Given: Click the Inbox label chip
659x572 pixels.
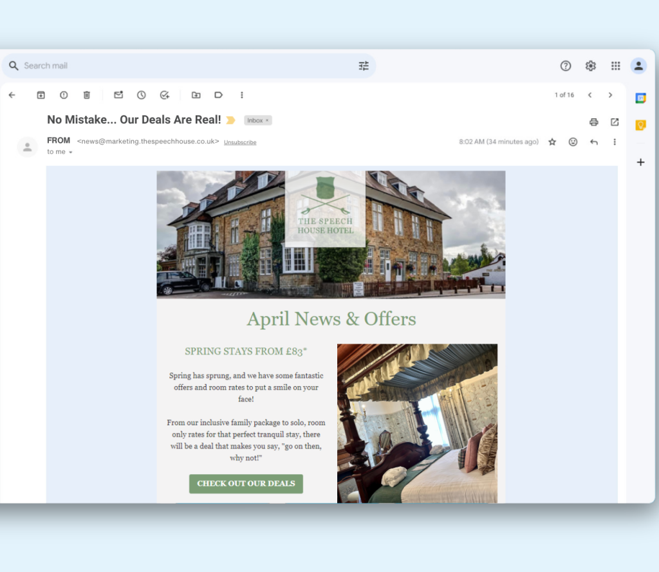Looking at the screenshot, I should pyautogui.click(x=257, y=120).
